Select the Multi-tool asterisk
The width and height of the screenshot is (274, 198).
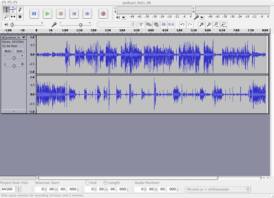click(x=20, y=17)
